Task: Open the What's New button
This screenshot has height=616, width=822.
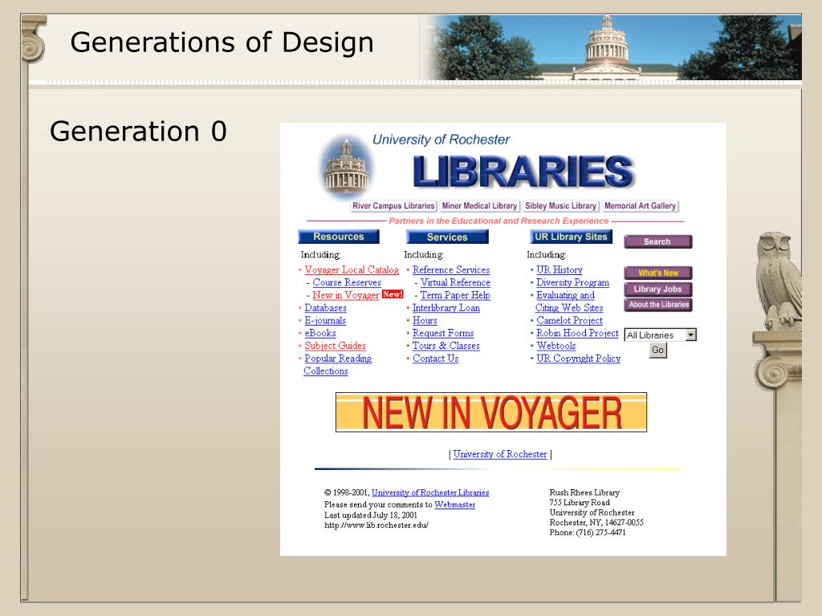Action: coord(658,273)
